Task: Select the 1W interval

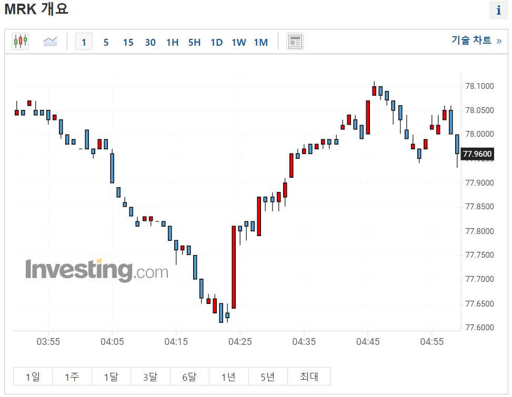Action: [239, 42]
